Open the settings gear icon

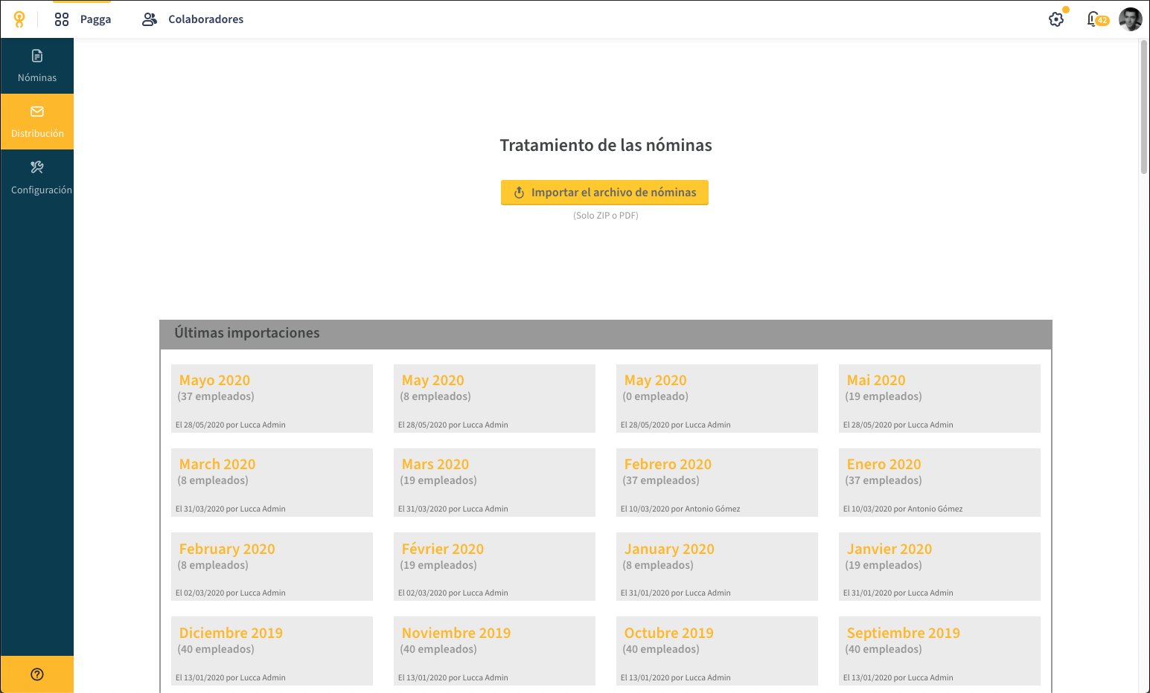click(1056, 19)
